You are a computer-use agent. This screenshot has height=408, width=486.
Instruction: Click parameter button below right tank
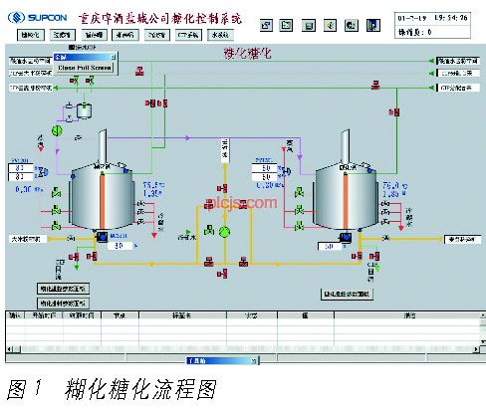point(347,294)
